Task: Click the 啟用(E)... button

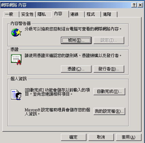Action: point(76,40)
